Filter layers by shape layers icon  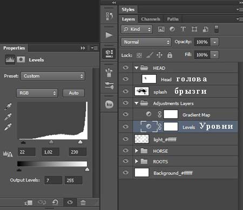click(x=194, y=29)
